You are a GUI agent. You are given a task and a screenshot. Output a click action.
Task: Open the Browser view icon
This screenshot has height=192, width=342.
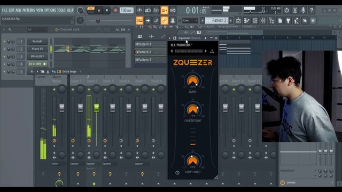(x=271, y=21)
